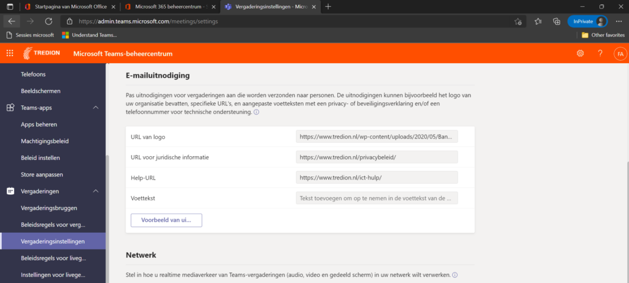Click the E-mailuitnodiging heading
Image resolution: width=629 pixels, height=283 pixels.
pyautogui.click(x=158, y=76)
